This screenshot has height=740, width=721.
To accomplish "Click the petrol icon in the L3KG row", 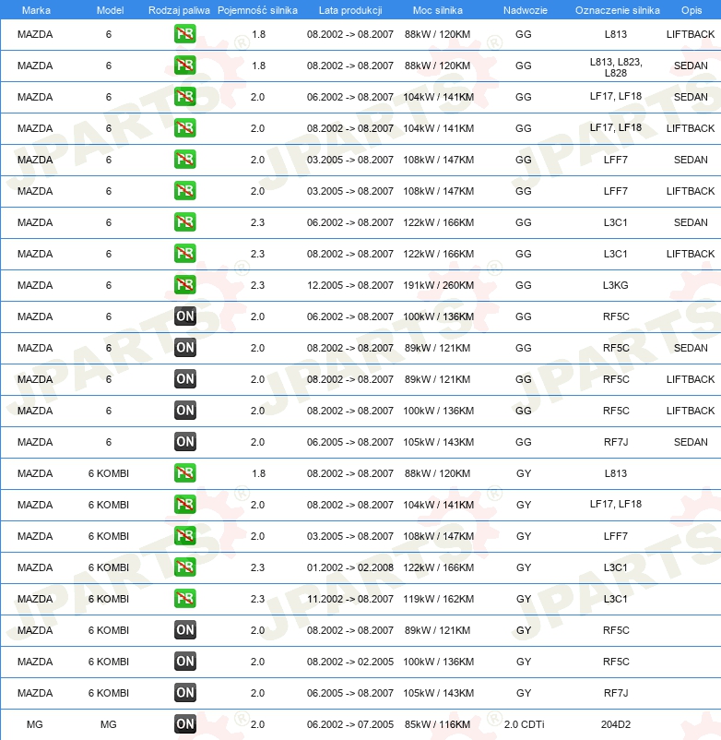I will click(184, 285).
